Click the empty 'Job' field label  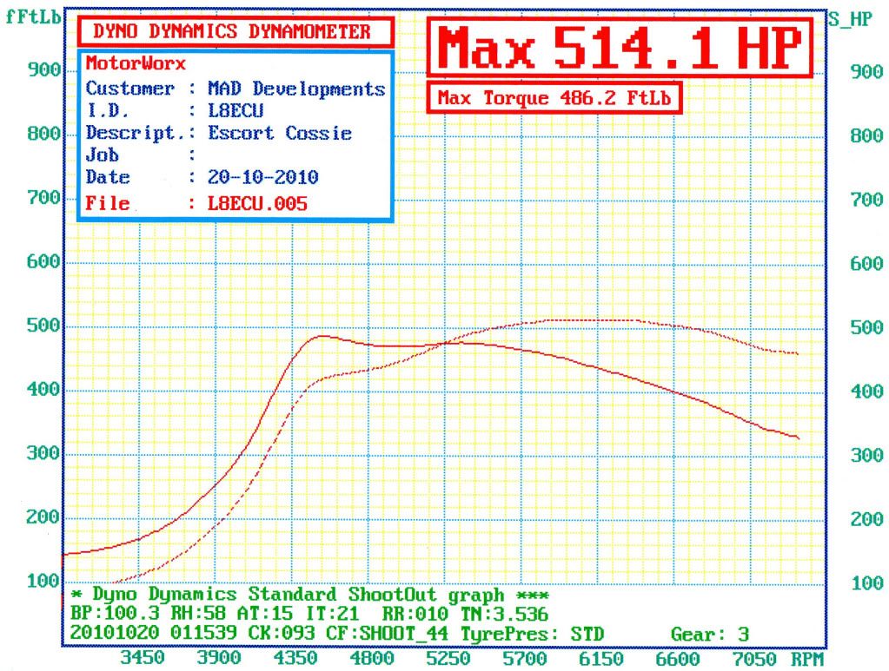tap(102, 155)
